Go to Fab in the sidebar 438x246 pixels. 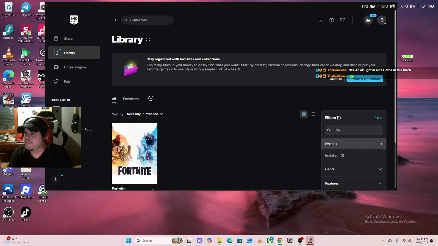(74, 82)
